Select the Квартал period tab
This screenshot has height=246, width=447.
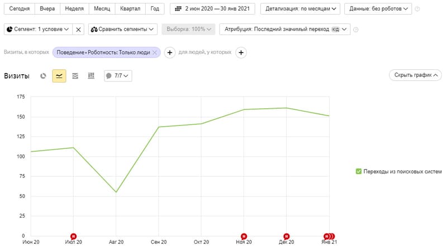[130, 9]
